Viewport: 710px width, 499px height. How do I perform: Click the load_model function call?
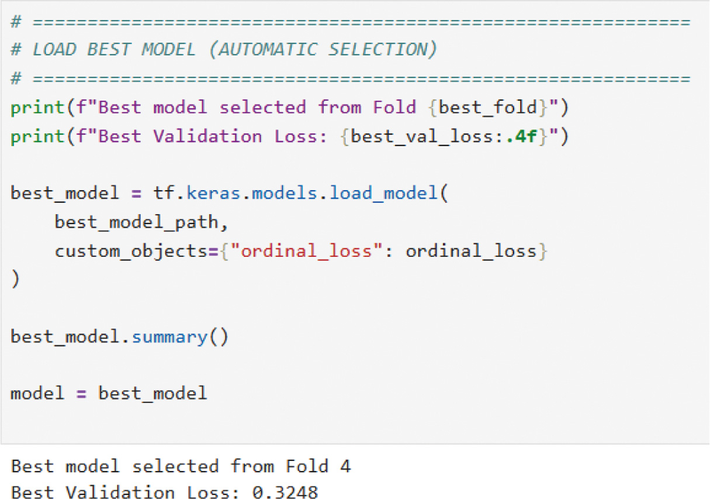pos(383,192)
